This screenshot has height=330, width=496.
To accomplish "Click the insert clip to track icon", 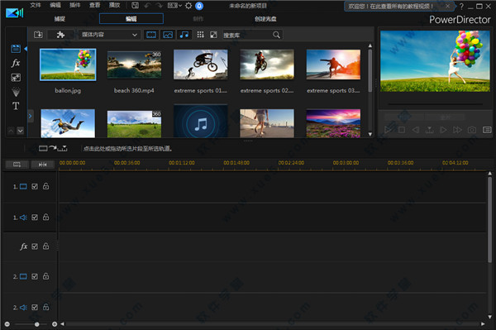I will pyautogui.click(x=53, y=148).
